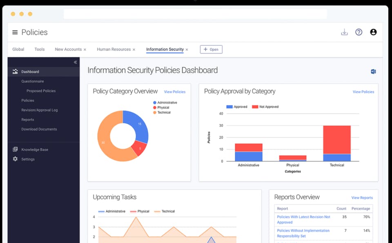The height and width of the screenshot is (243, 392).
Task: Click the Settings gear icon
Action: point(15,159)
